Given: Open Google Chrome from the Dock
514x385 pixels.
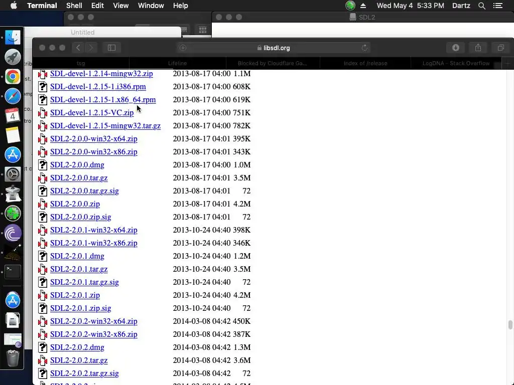Looking at the screenshot, I should point(13,77).
